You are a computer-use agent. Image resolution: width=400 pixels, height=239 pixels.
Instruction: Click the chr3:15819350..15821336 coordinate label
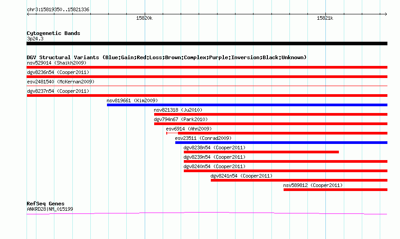58,9
